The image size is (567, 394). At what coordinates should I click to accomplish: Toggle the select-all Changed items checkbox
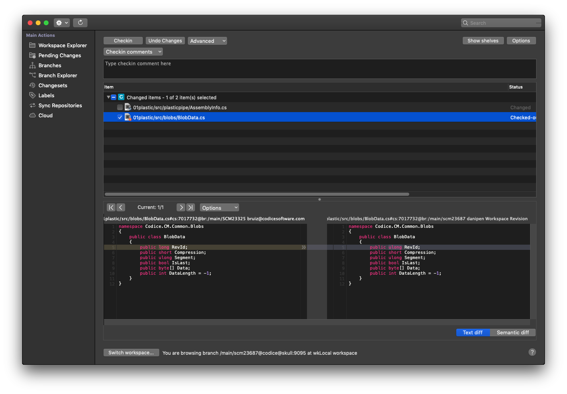114,97
